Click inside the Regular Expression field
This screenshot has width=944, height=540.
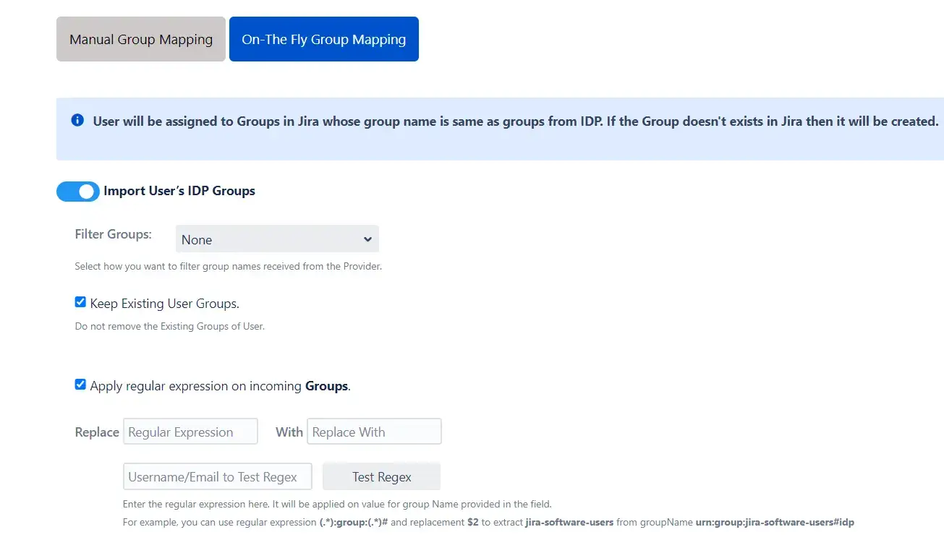[190, 431]
